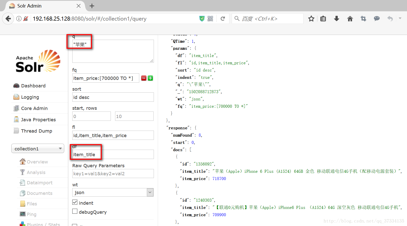Screen dimensions: 407x226
Task: Remove the fq filter with red minus
Action: (x=144, y=78)
